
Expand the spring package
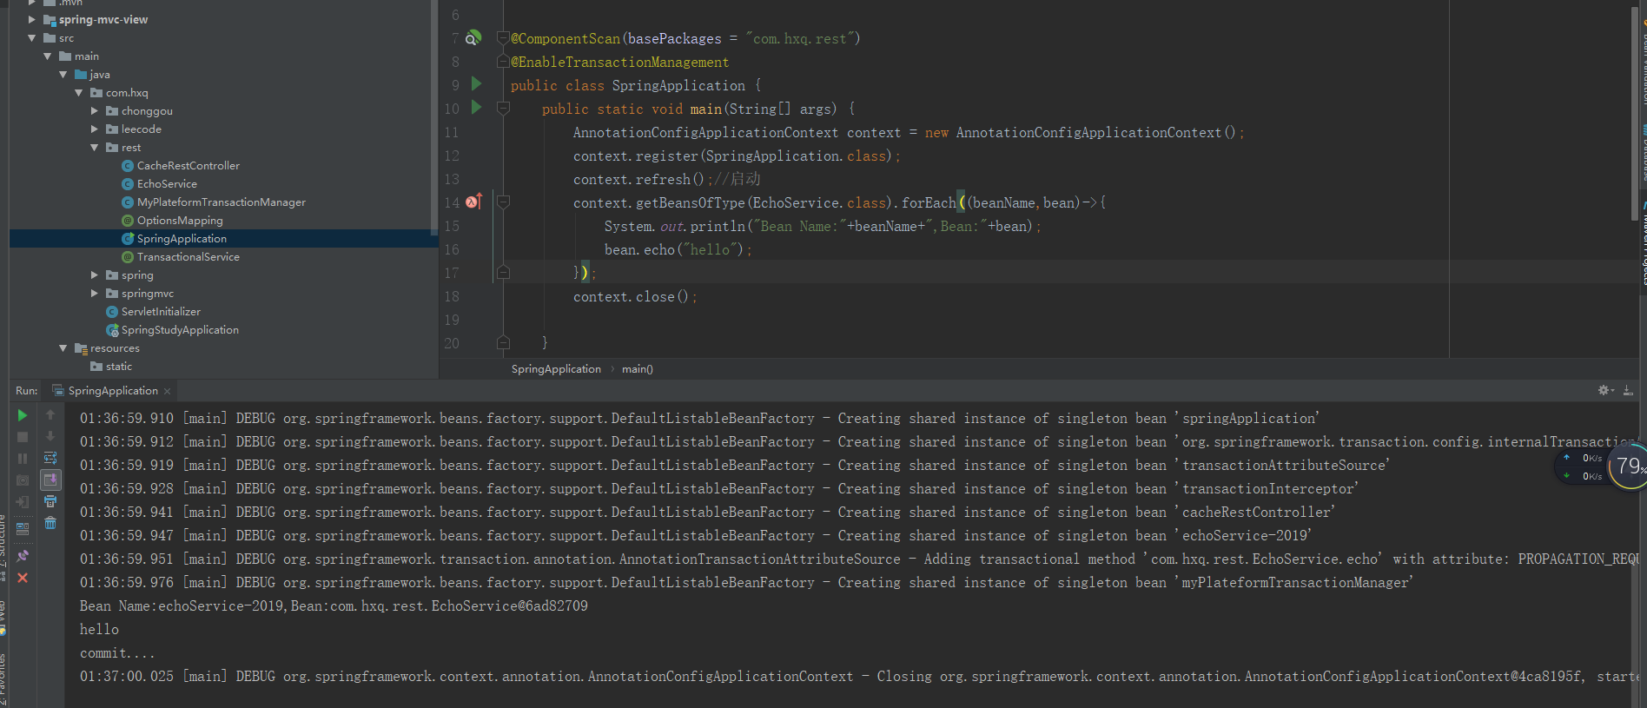click(95, 275)
